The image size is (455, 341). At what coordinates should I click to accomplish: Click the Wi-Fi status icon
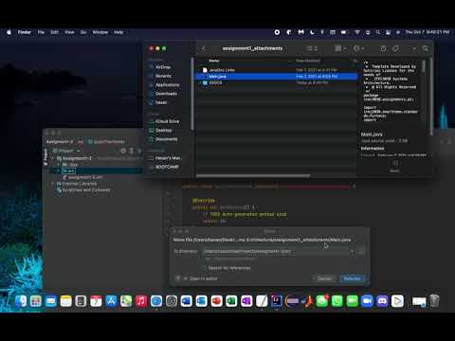(357, 32)
